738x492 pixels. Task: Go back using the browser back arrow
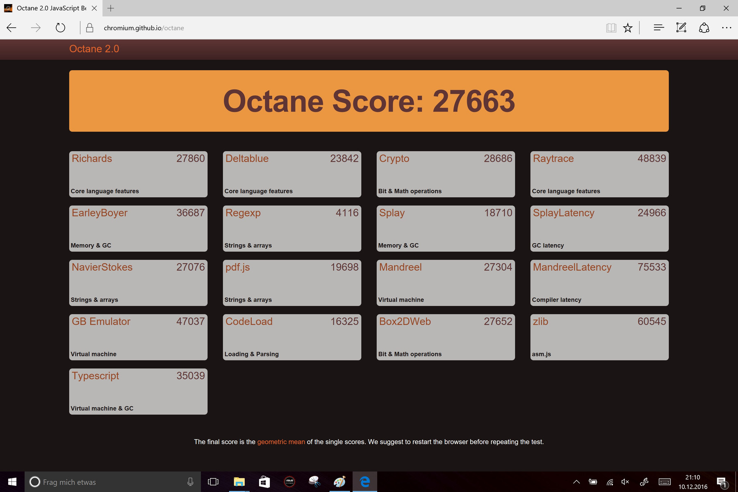[11, 28]
